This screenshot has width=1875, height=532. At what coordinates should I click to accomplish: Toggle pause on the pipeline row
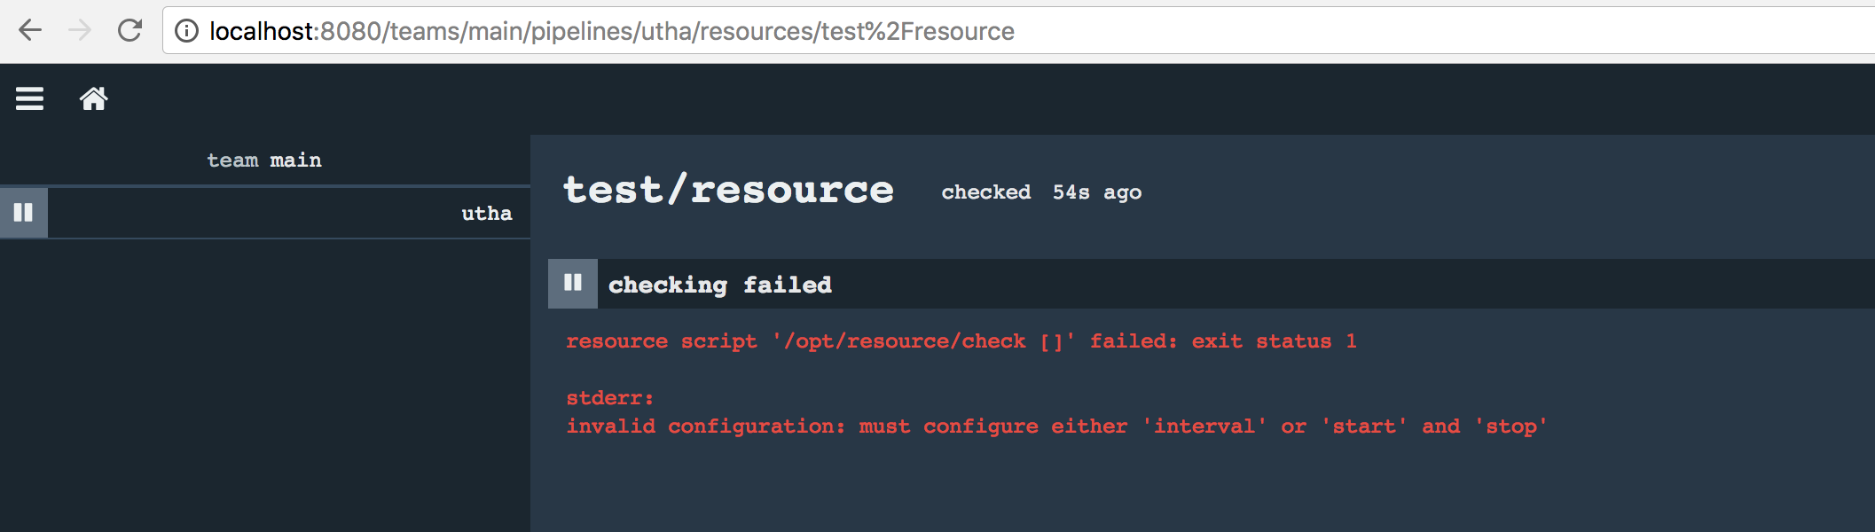point(23,212)
